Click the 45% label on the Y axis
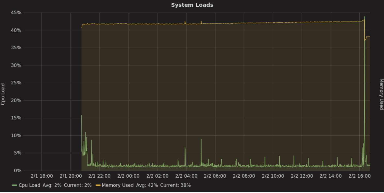Image resolution: width=384 pixels, height=193 pixels. [16, 13]
